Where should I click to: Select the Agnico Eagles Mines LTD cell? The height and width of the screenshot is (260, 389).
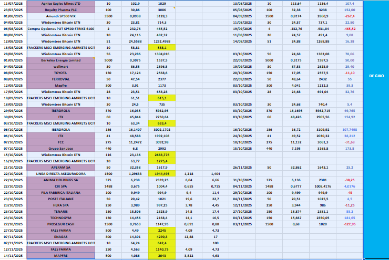click(61, 4)
